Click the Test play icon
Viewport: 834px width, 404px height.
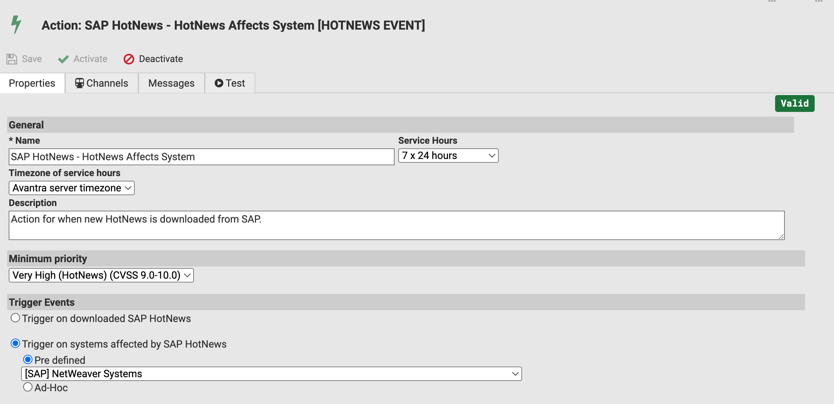tap(219, 83)
